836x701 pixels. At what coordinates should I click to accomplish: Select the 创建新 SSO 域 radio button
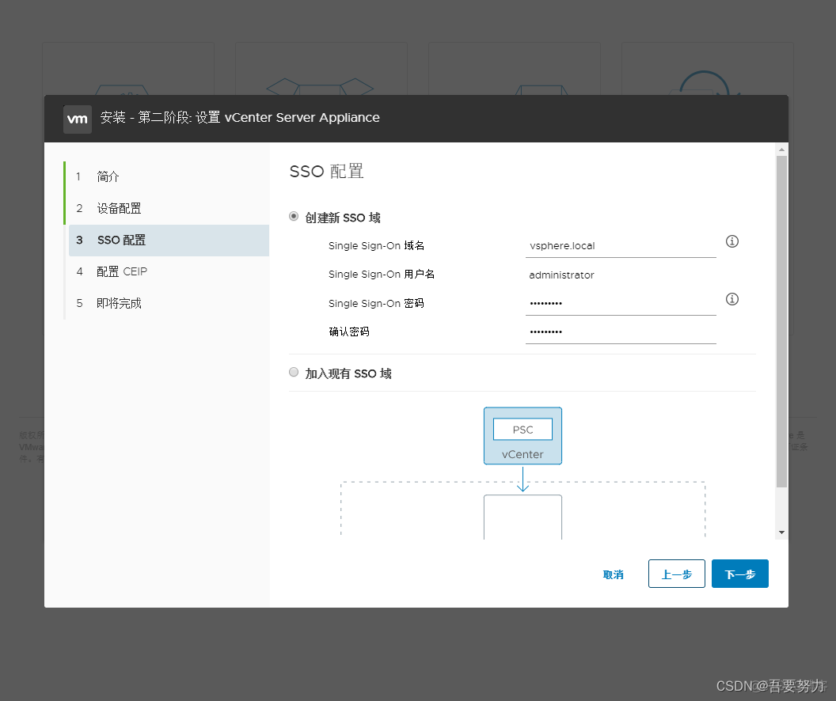click(293, 216)
